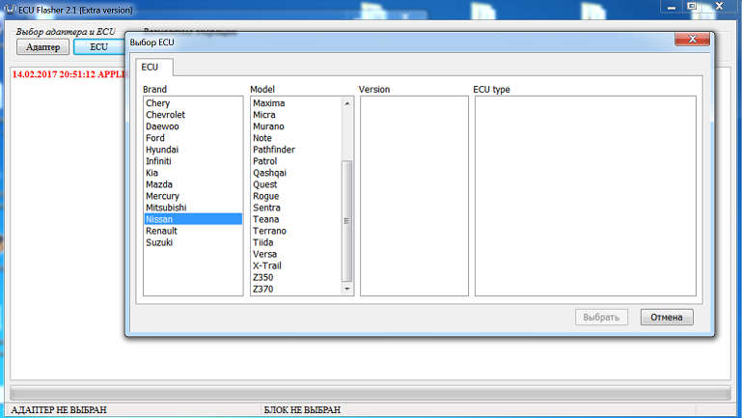
Task: Close the Выбор ECU dialog
Action: point(693,39)
